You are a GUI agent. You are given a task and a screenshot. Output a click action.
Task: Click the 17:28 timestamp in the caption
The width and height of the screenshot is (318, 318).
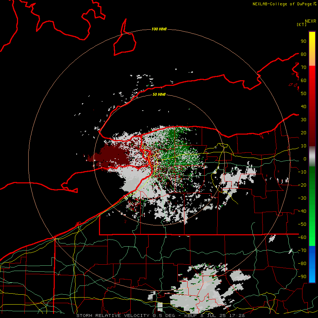(238, 316)
